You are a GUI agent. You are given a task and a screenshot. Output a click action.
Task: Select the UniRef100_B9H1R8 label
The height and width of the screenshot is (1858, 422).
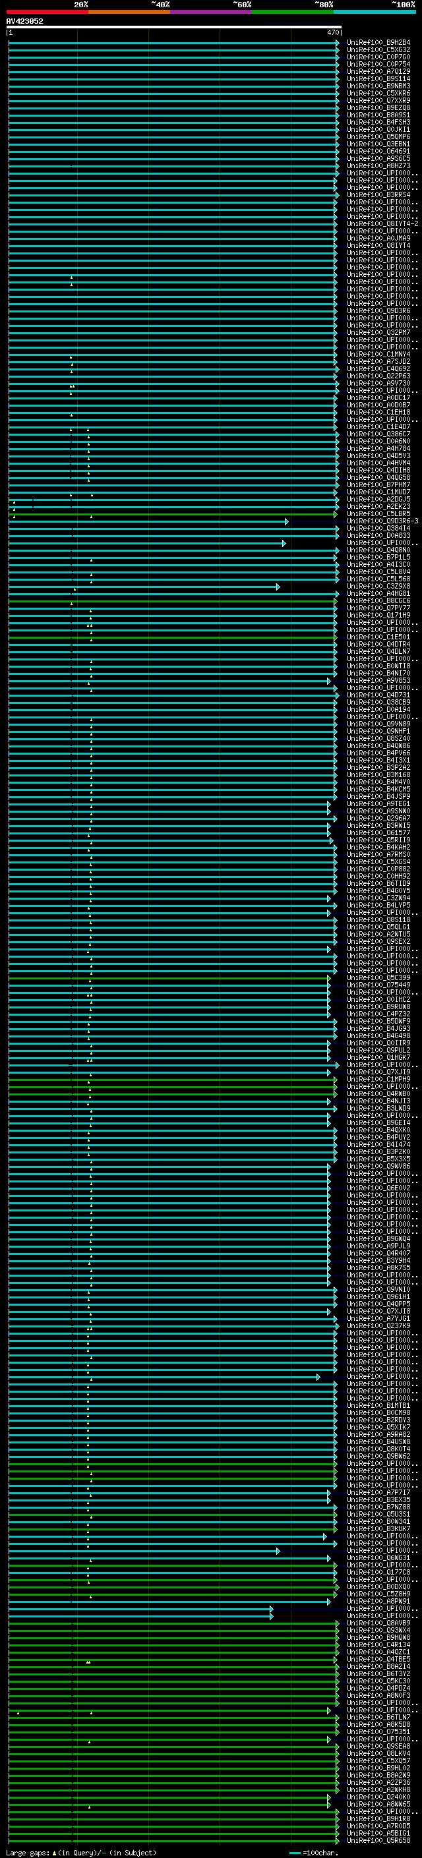point(378,1818)
